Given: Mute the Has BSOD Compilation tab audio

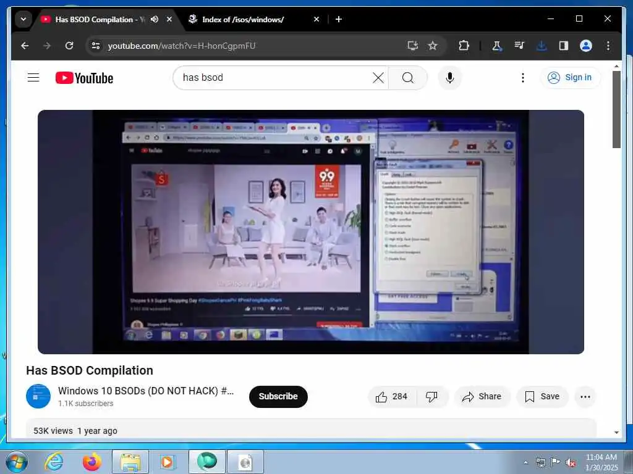Looking at the screenshot, I should (x=155, y=19).
